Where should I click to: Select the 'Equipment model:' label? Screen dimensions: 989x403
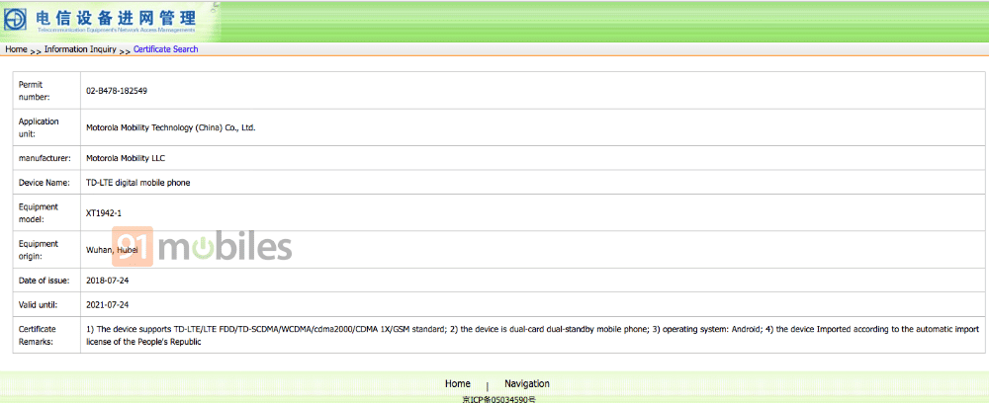(39, 212)
